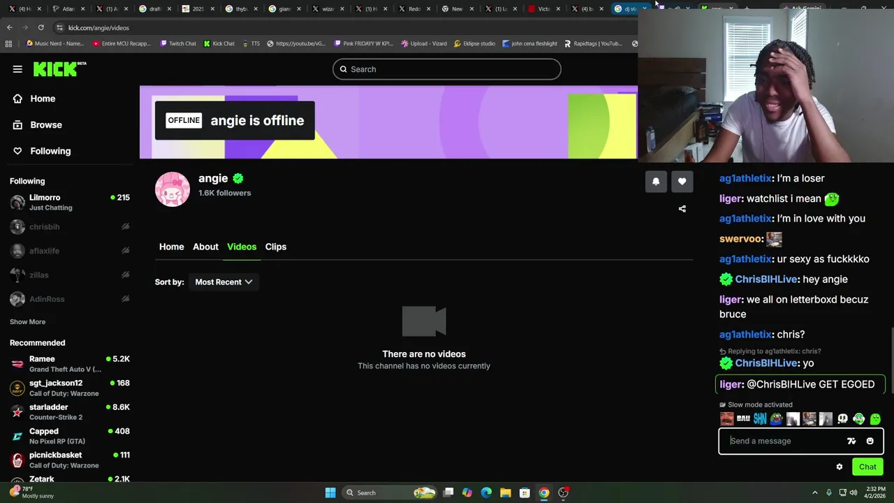
Task: Open Eklipse studio bookmark
Action: [x=474, y=43]
